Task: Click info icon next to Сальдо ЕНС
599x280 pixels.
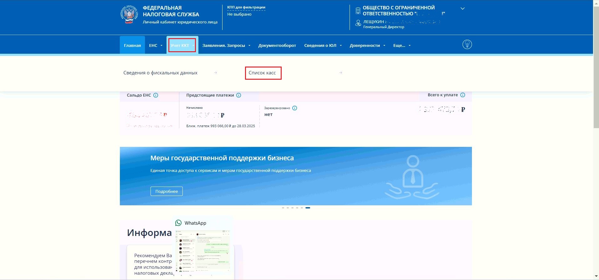Action: [x=156, y=95]
